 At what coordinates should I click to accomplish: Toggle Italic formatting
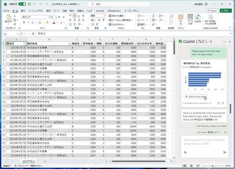point(28,22)
